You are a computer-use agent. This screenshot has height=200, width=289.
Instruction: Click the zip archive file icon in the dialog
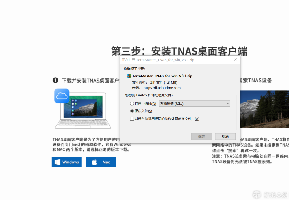[x=128, y=76]
